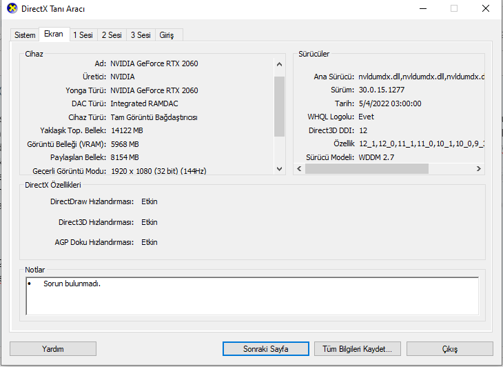Click the device name in the Ad row
Screen dimensions: 503x367
click(x=154, y=63)
